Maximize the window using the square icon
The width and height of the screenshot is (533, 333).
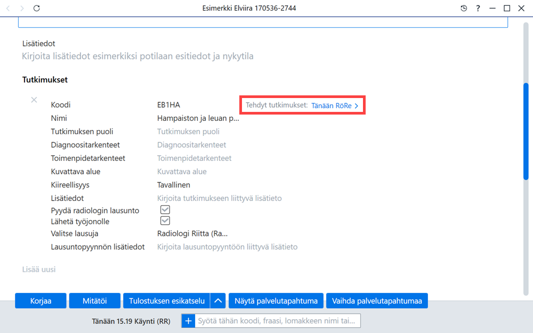[x=507, y=8]
